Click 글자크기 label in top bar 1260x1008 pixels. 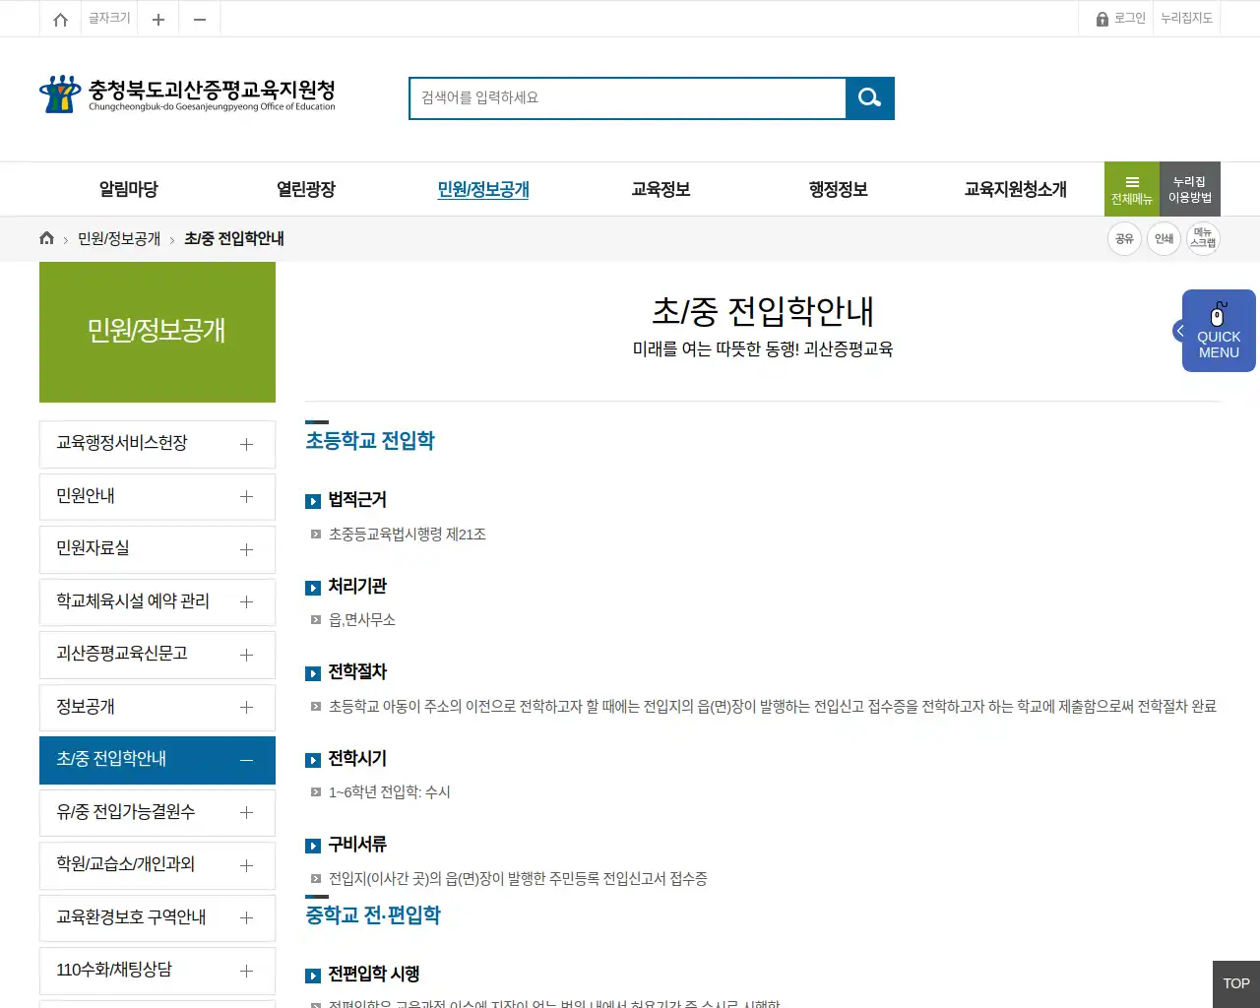tap(109, 19)
